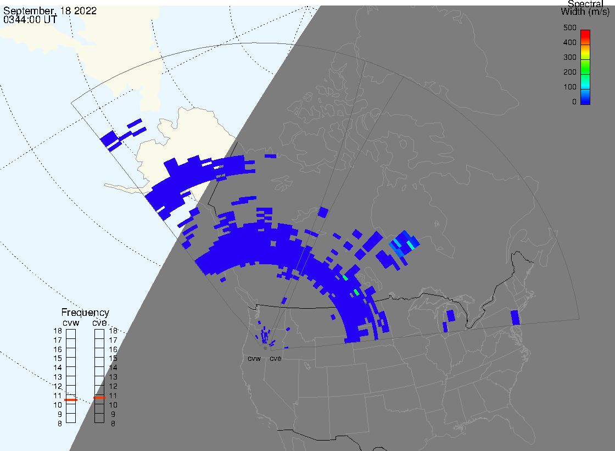
Task: Click the cve frequency scale bar
Action: pyautogui.click(x=99, y=376)
